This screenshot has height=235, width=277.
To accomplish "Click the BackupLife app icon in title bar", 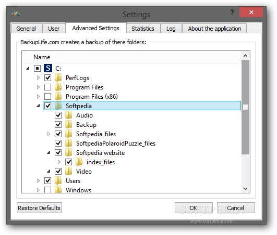I will [16, 14].
